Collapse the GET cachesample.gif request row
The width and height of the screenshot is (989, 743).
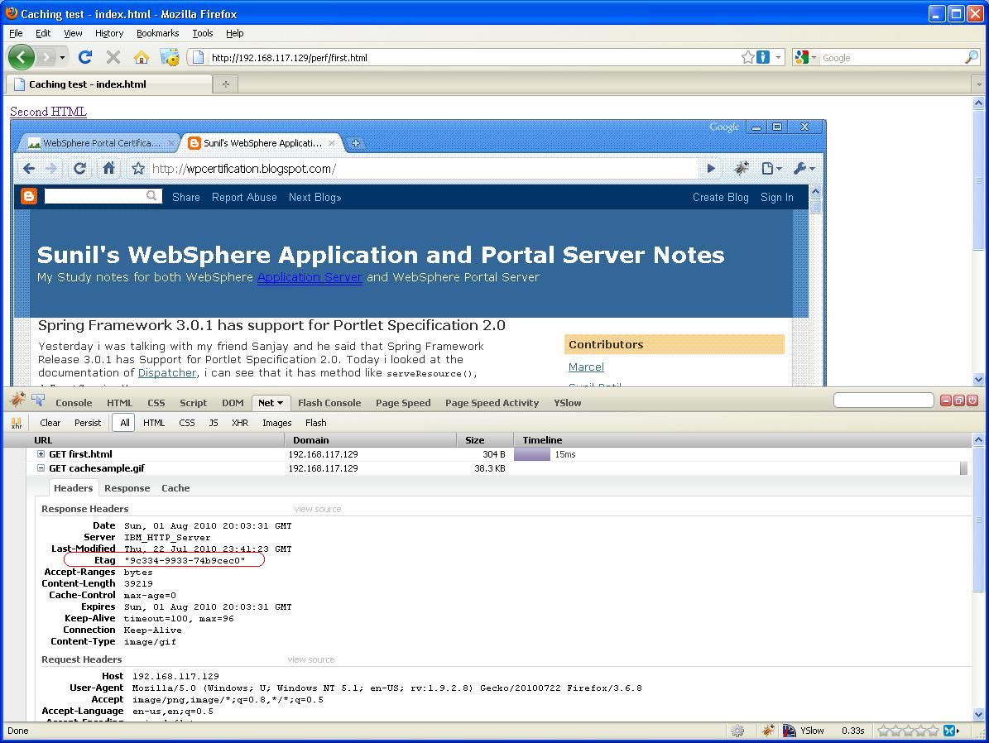click(41, 468)
